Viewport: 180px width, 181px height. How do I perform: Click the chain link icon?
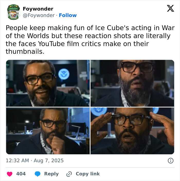click(x=69, y=174)
